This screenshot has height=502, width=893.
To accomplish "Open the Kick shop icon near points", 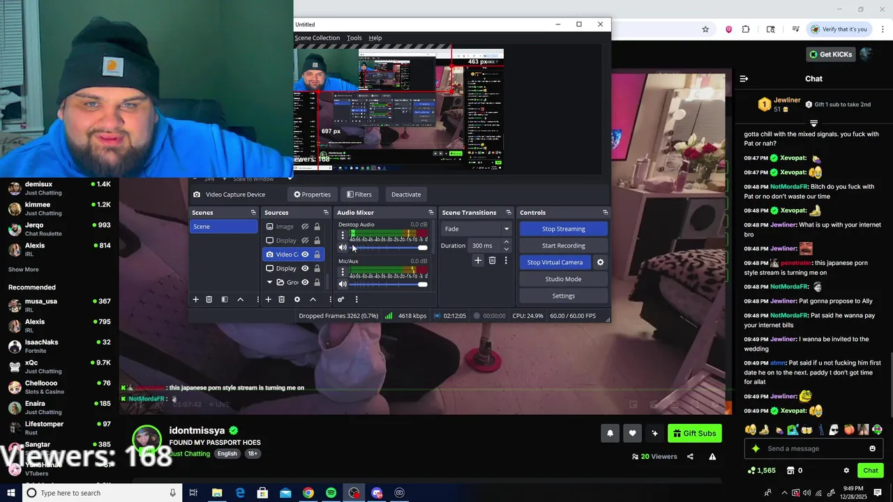I will point(791,471).
